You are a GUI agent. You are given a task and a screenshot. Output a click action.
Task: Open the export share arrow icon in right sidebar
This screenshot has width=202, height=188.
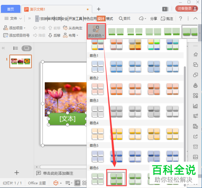tap(196, 137)
